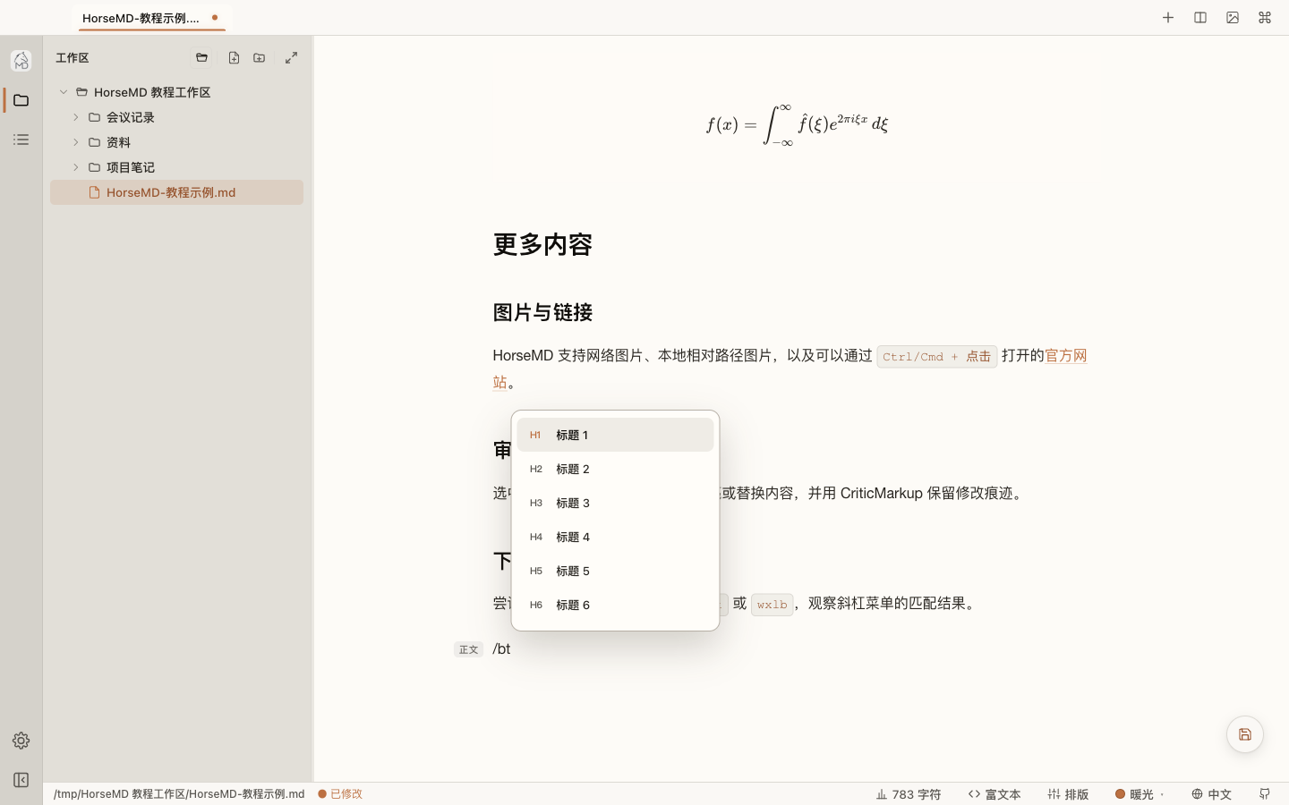Click the open-folder icon in workspace header
The image size is (1289, 805).
point(201,58)
